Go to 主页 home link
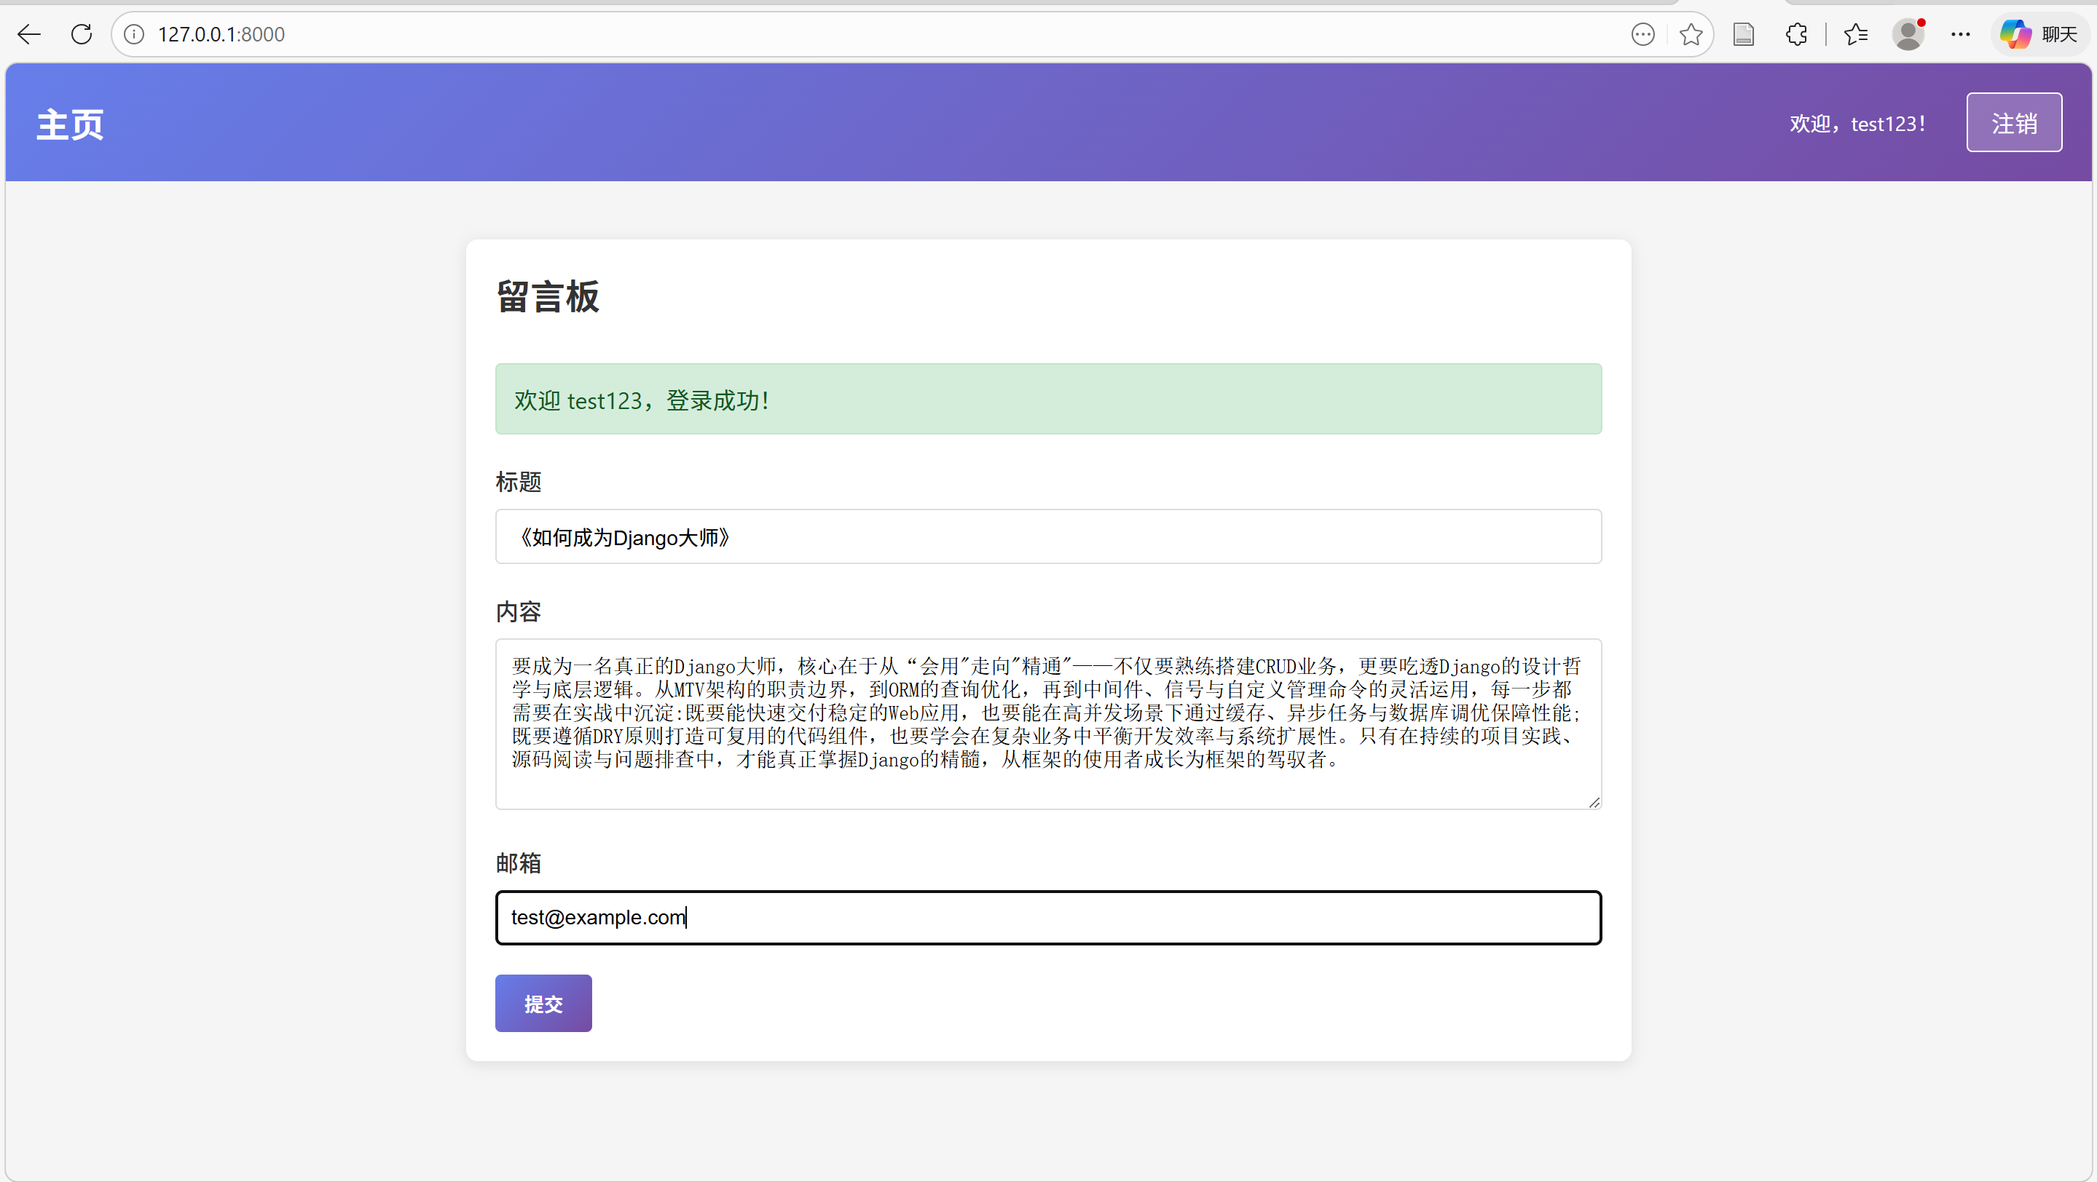Image resolution: width=2097 pixels, height=1182 pixels. tap(70, 124)
